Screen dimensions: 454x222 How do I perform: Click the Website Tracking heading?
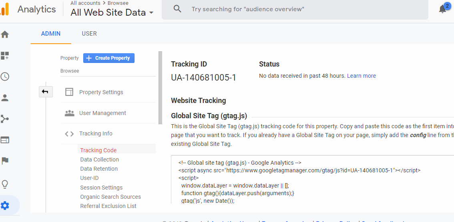pyautogui.click(x=198, y=101)
